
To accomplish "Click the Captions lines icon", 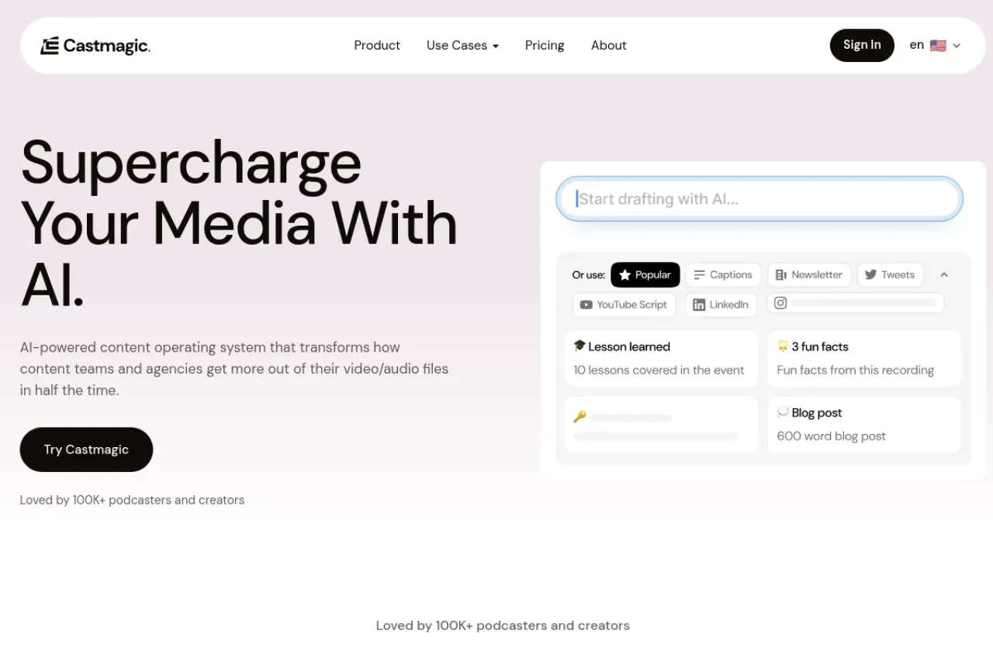I will pos(699,274).
